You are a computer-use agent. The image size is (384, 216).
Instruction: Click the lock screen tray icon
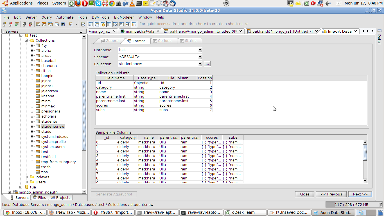point(290,3)
